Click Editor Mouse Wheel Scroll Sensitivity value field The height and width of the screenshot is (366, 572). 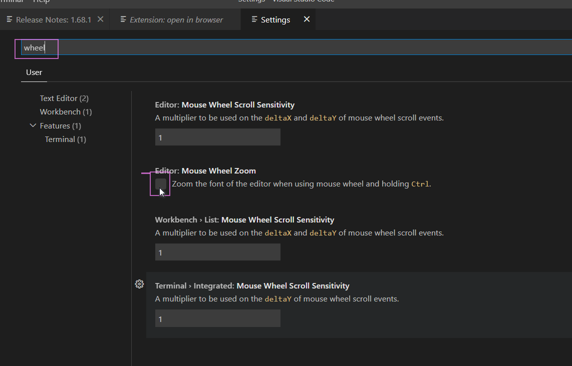click(x=217, y=137)
